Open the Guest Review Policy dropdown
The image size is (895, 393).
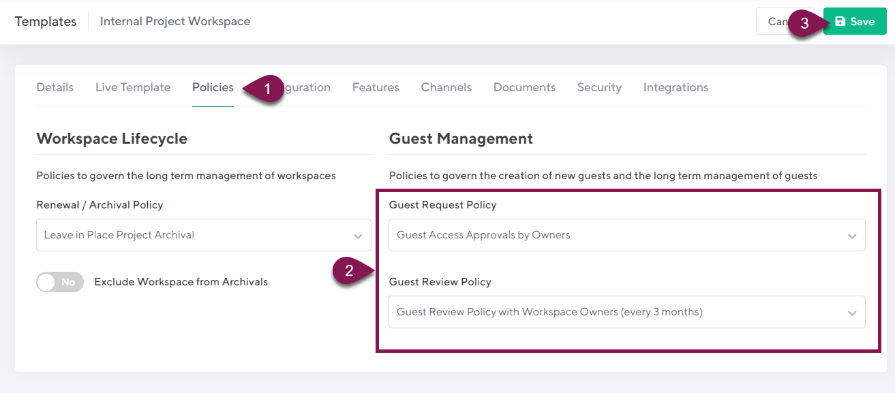(x=626, y=312)
